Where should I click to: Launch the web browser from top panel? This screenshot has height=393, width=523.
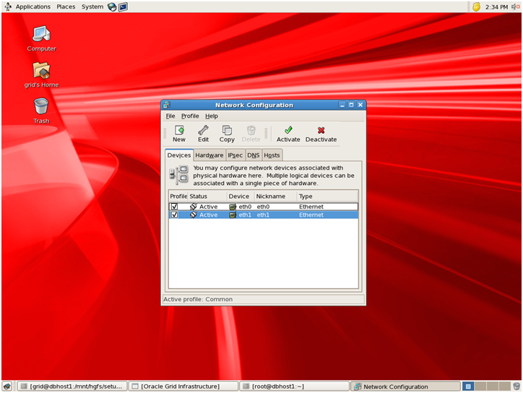pos(112,7)
